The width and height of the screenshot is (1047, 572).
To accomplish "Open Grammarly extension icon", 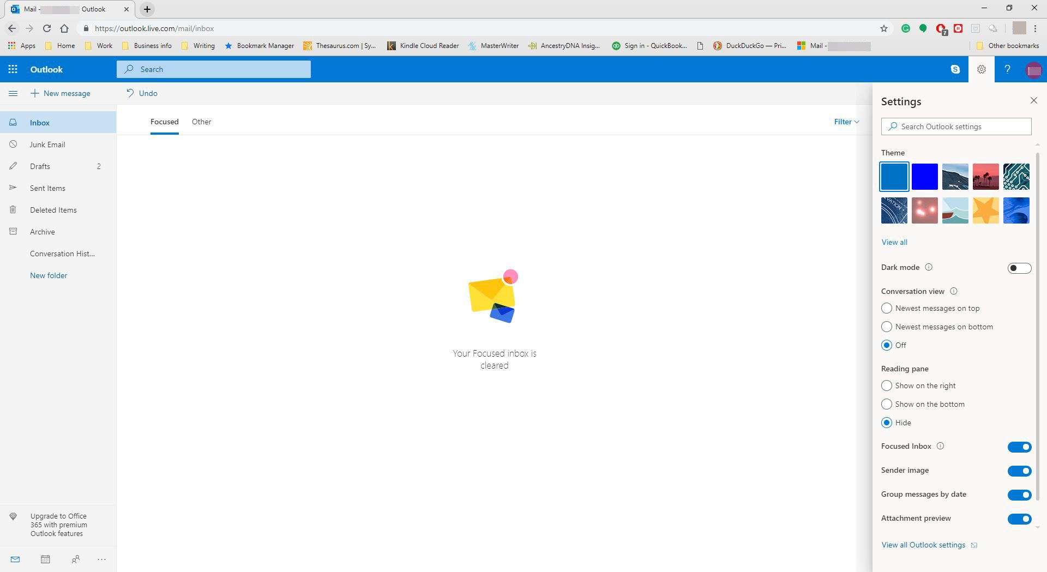I will coord(906,28).
